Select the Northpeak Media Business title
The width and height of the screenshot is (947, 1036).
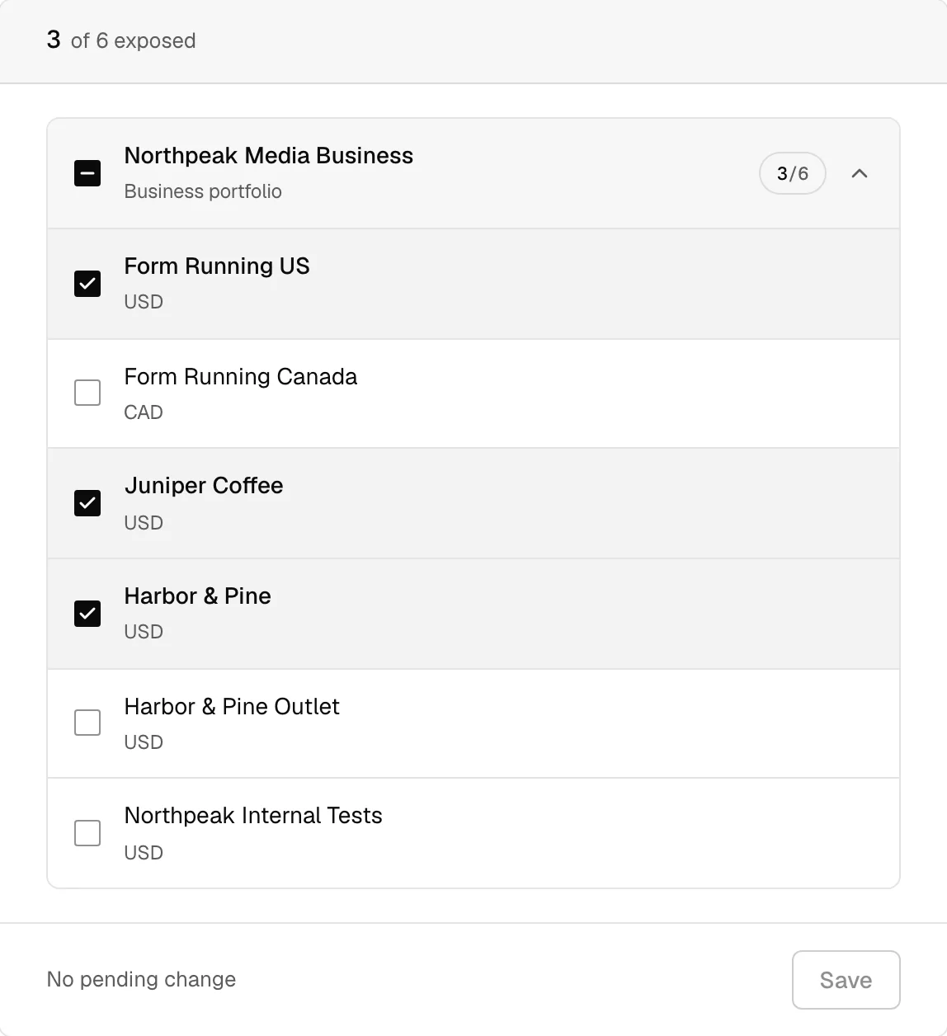point(269,156)
